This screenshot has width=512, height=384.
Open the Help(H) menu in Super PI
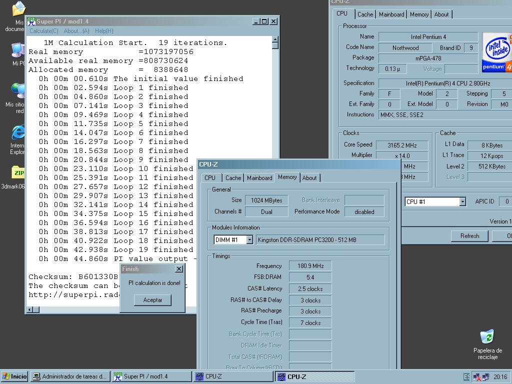pos(104,31)
